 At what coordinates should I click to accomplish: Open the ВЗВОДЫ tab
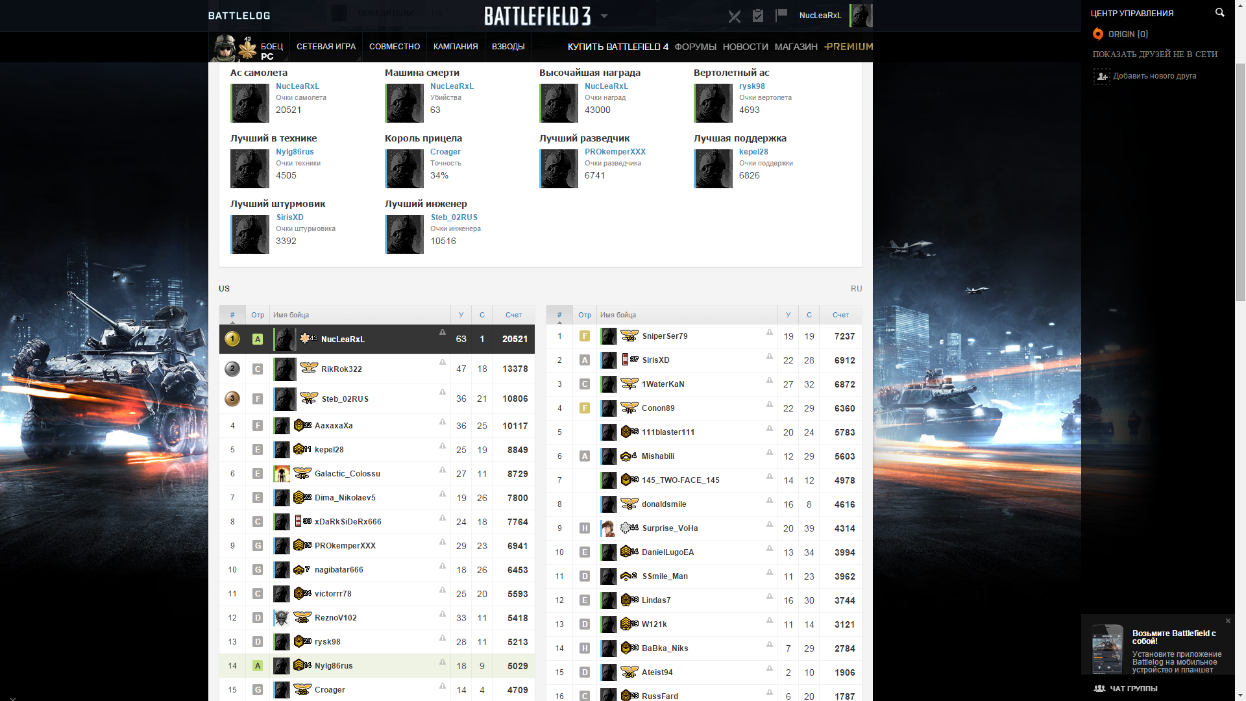(x=508, y=47)
